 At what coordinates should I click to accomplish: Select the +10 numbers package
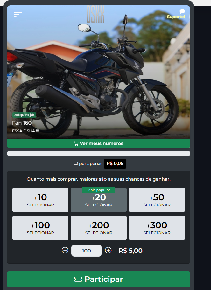[40, 200]
